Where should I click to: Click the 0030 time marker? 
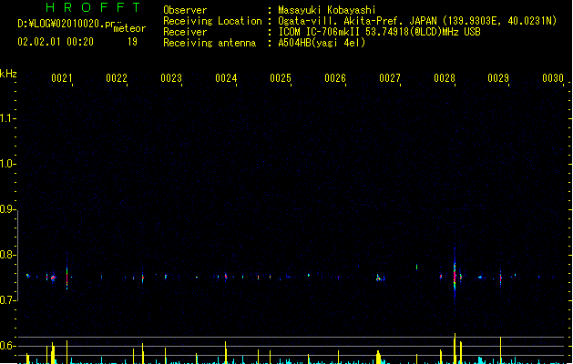point(553,78)
